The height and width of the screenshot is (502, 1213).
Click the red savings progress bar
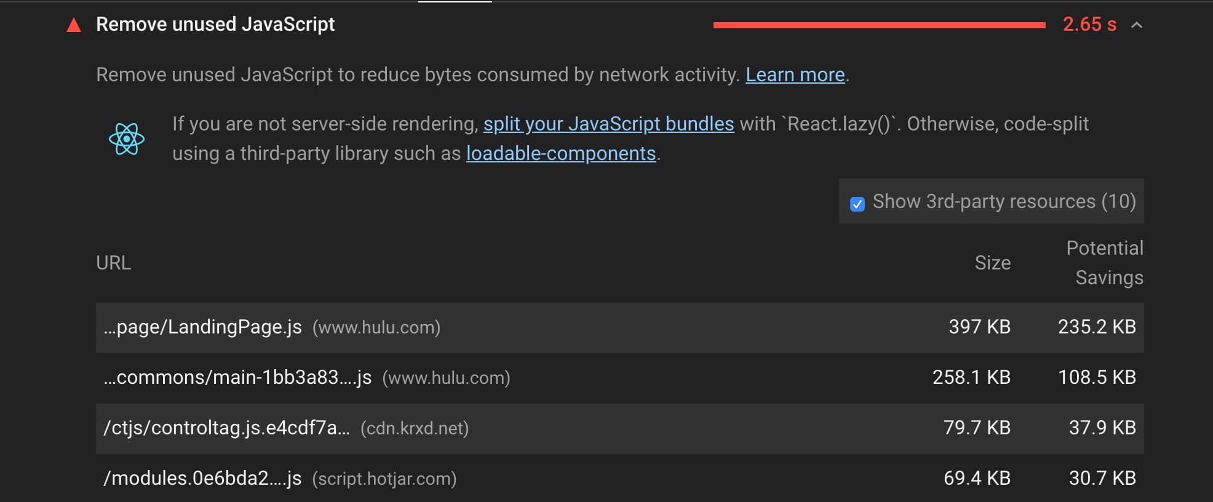[879, 25]
